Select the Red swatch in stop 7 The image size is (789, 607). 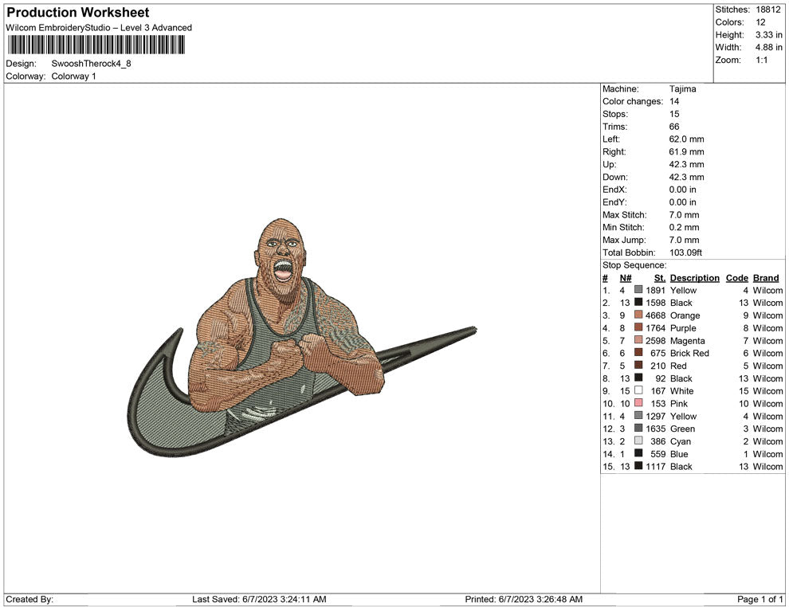tap(638, 365)
